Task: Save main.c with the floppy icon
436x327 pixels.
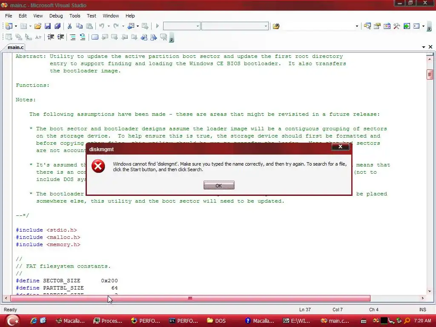Action: [48, 26]
